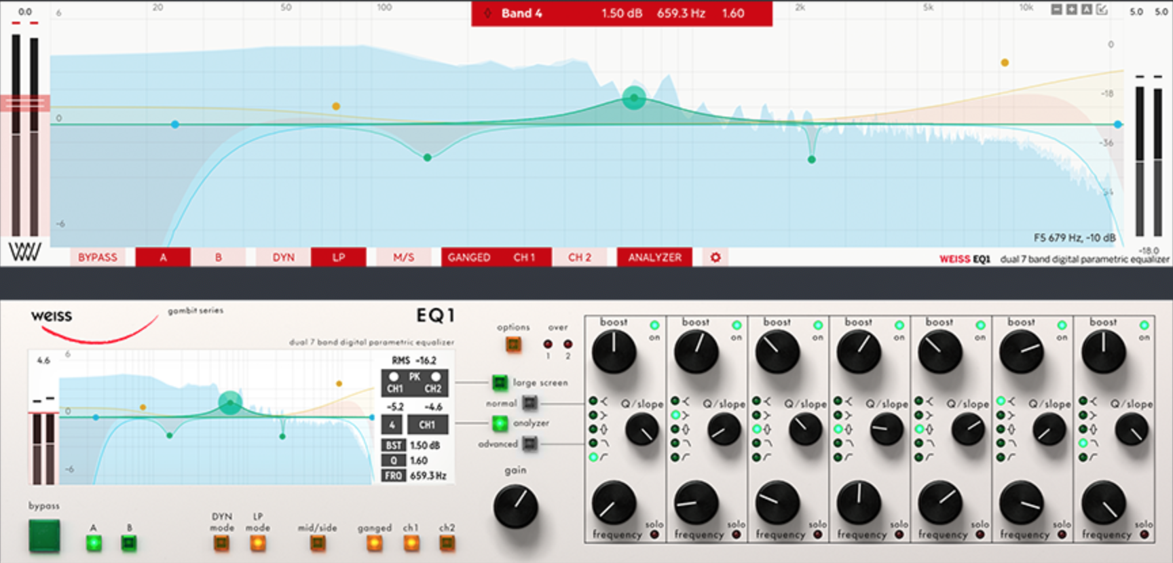Image resolution: width=1173 pixels, height=563 pixels.
Task: Select preset A in the top strip
Action: pyautogui.click(x=163, y=257)
